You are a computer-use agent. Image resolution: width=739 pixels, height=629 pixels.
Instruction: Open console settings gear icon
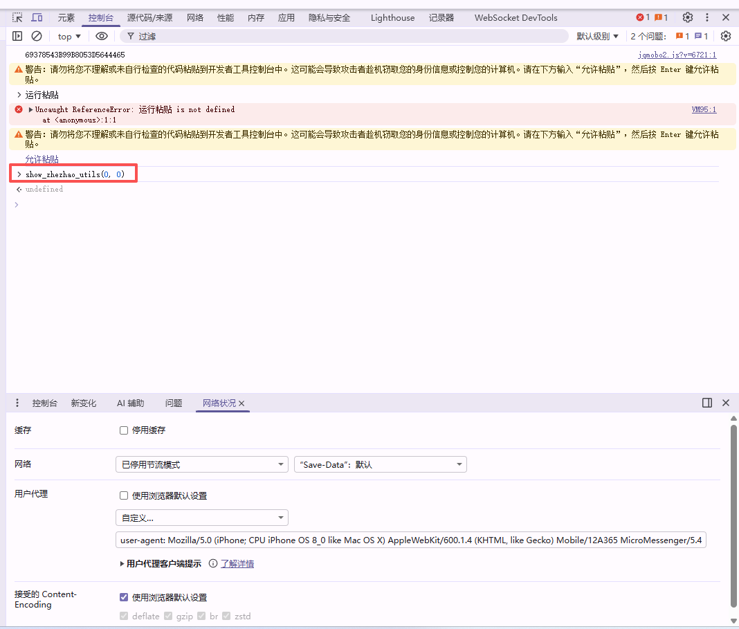725,36
